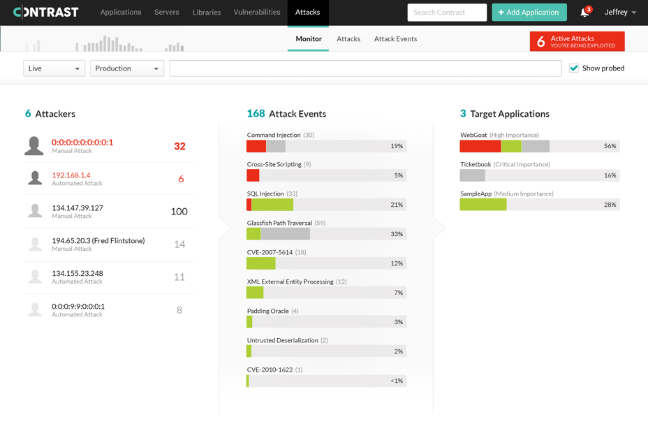Screen dimensions: 648x445
Task: Open the Live dropdown
Action: pyautogui.click(x=54, y=68)
